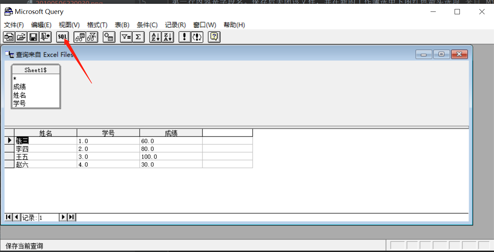Screen dimensions: 494x252
Task: Click the Open query icon
Action: coord(21,37)
